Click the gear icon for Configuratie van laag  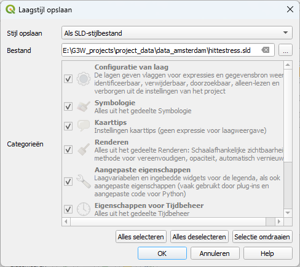84,79
